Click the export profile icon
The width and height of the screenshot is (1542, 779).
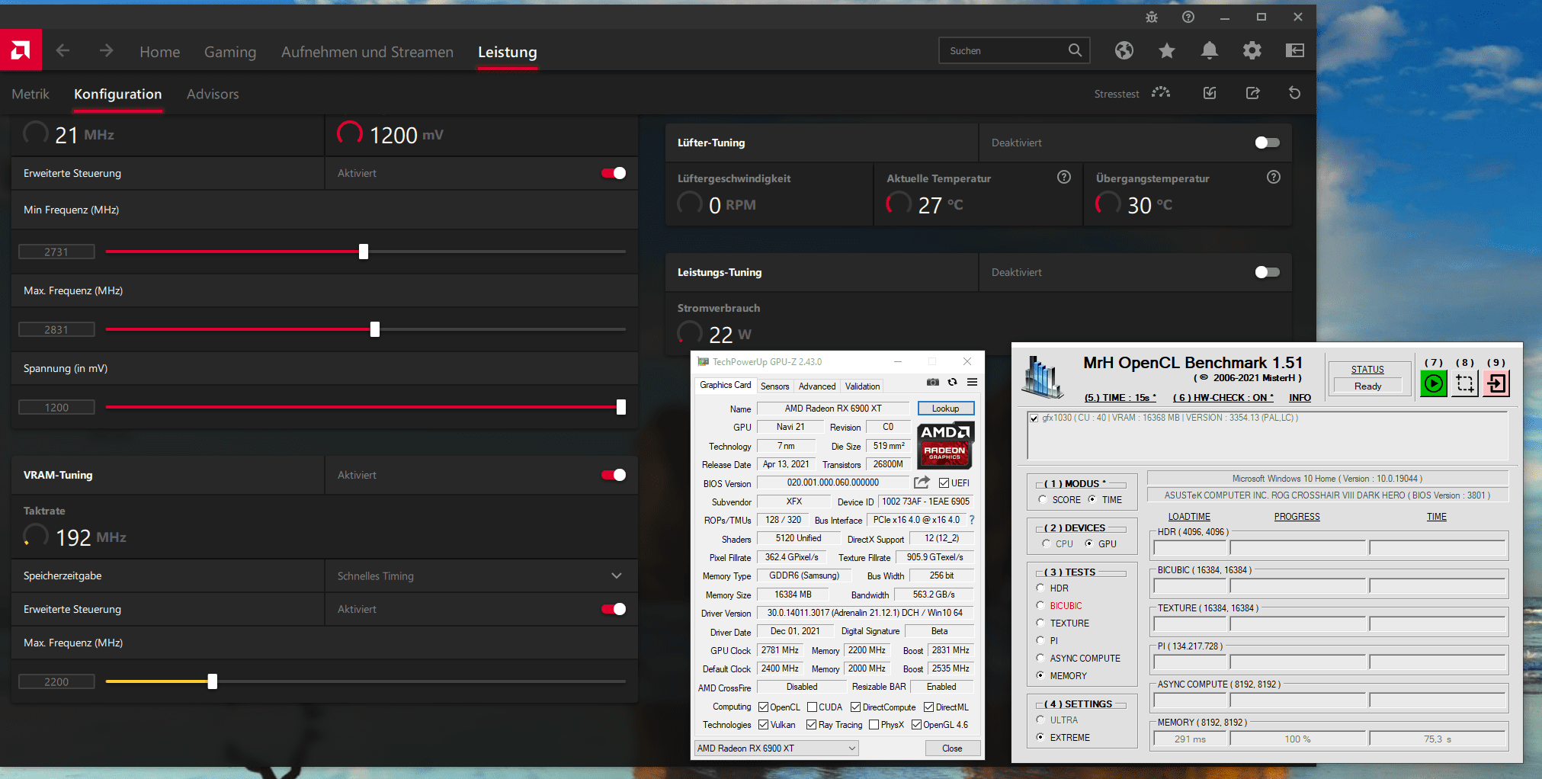(x=1252, y=93)
